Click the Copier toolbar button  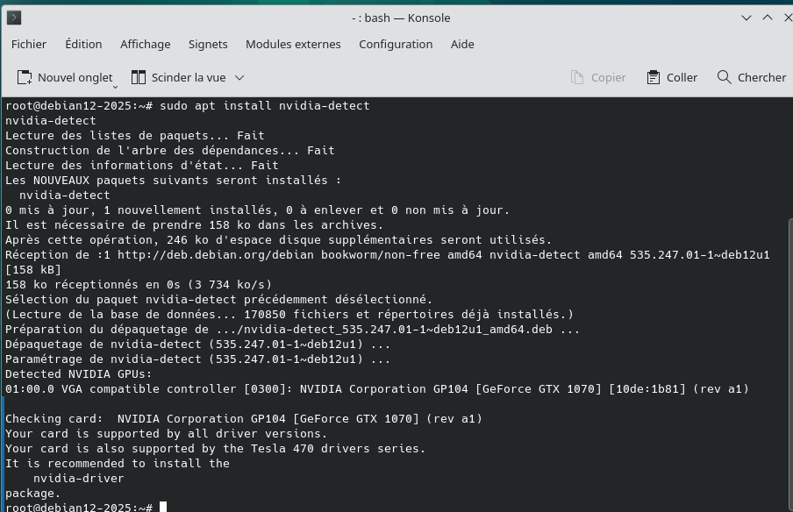[598, 77]
